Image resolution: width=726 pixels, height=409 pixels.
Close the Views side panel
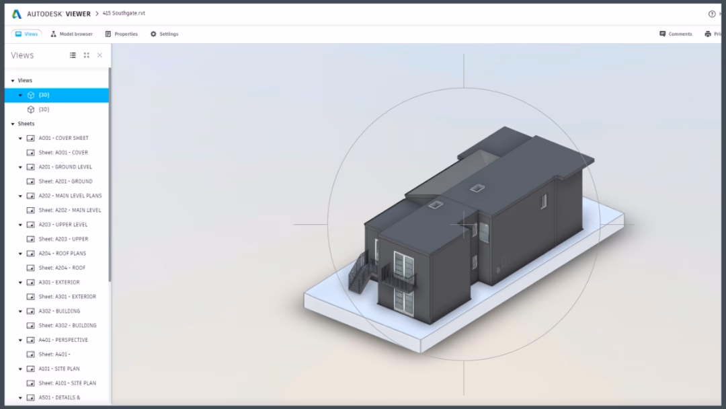coord(100,55)
